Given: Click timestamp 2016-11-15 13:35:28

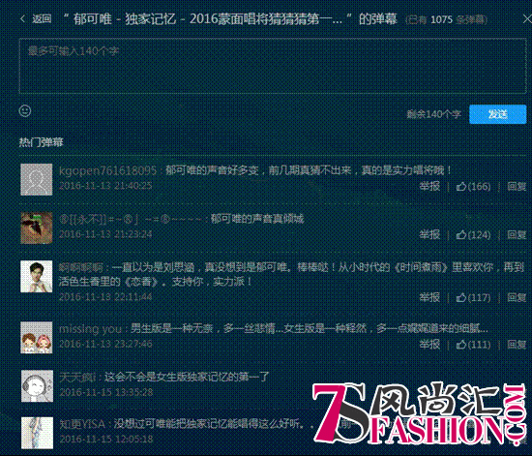Looking at the screenshot, I should point(105,392).
